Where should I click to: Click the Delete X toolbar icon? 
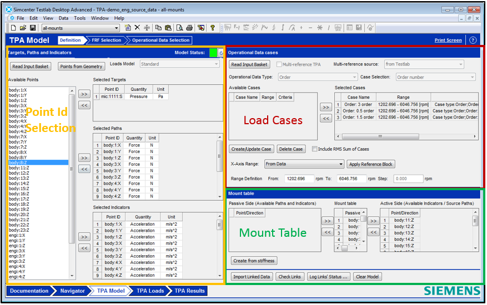(x=137, y=28)
